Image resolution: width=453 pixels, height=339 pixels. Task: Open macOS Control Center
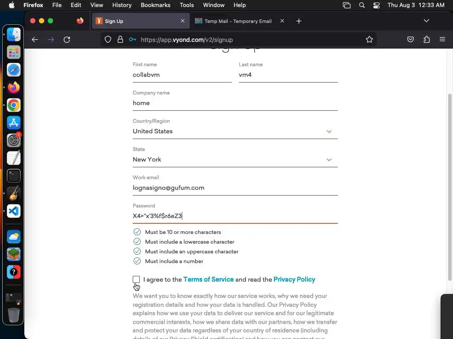tap(376, 5)
